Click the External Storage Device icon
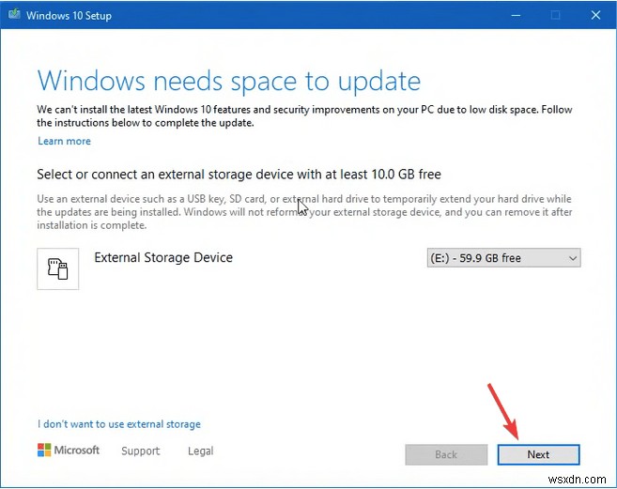The width and height of the screenshot is (617, 489). pos(58,268)
